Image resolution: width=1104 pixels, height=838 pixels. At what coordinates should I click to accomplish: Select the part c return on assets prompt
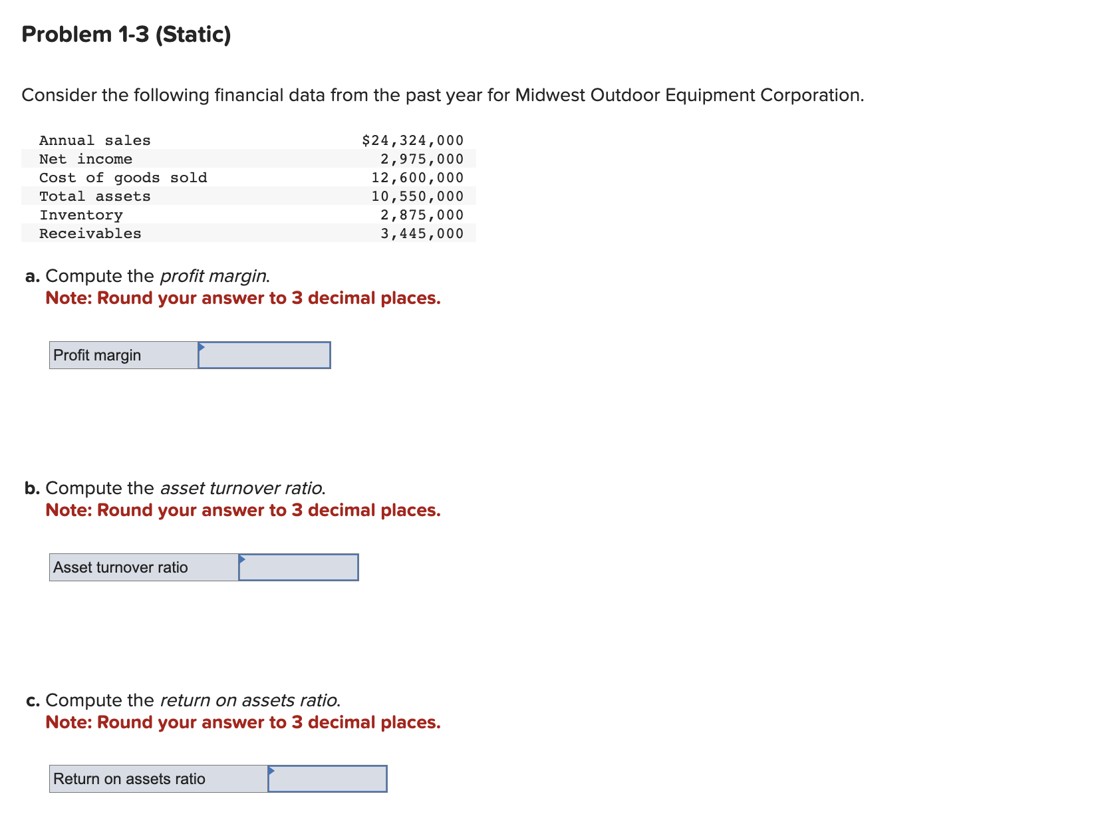tap(182, 700)
